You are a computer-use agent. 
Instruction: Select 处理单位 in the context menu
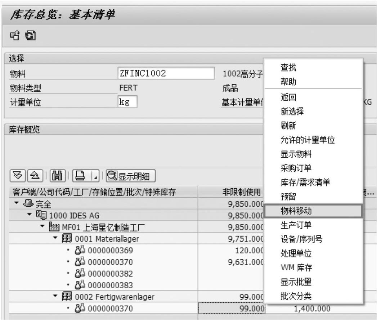click(296, 253)
